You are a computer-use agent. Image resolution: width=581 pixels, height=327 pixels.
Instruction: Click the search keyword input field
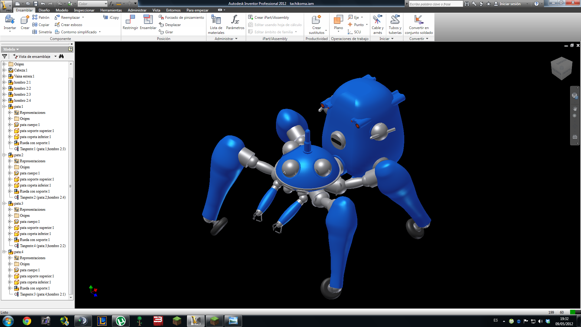click(x=435, y=4)
